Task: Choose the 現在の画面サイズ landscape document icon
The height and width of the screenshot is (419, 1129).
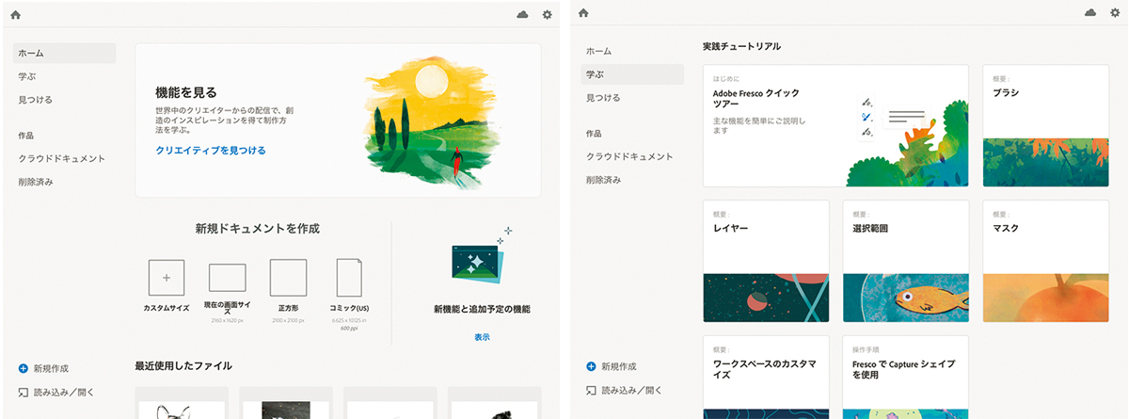Action: (227, 278)
